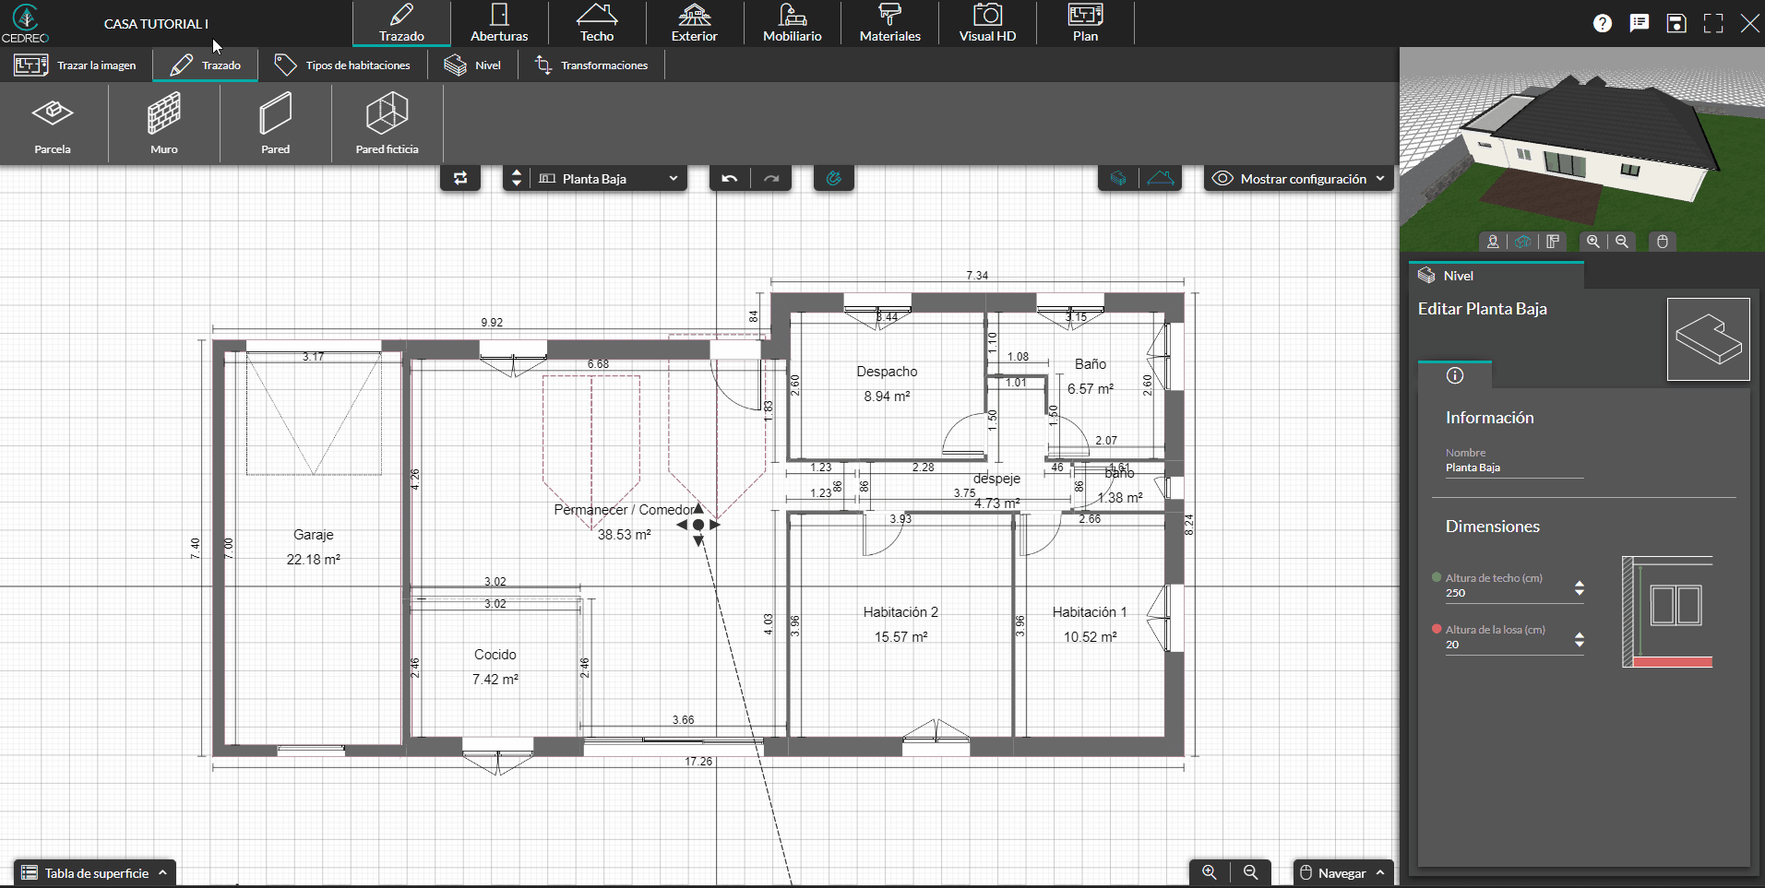The height and width of the screenshot is (888, 1765).
Task: Open Trazar la imagen sub-tab
Action: [76, 65]
